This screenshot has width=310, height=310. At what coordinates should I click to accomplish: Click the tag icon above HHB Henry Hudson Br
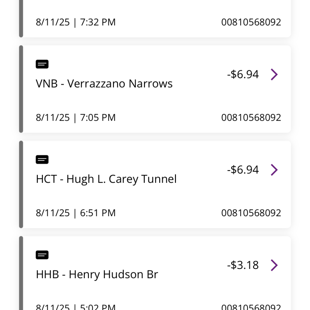click(42, 255)
